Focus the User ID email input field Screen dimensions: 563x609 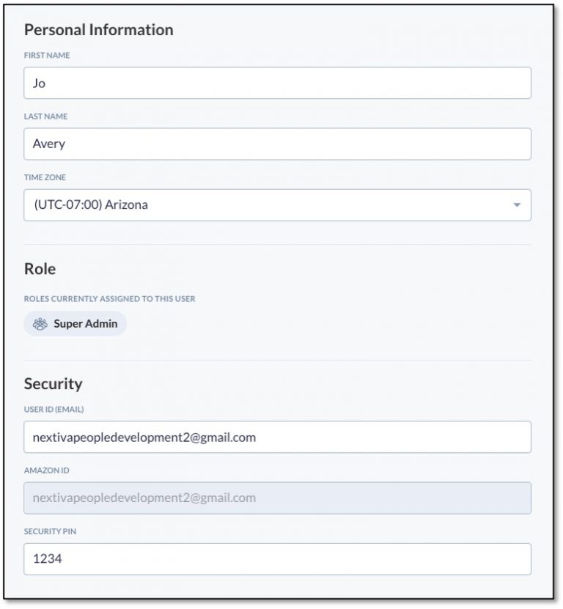point(279,438)
